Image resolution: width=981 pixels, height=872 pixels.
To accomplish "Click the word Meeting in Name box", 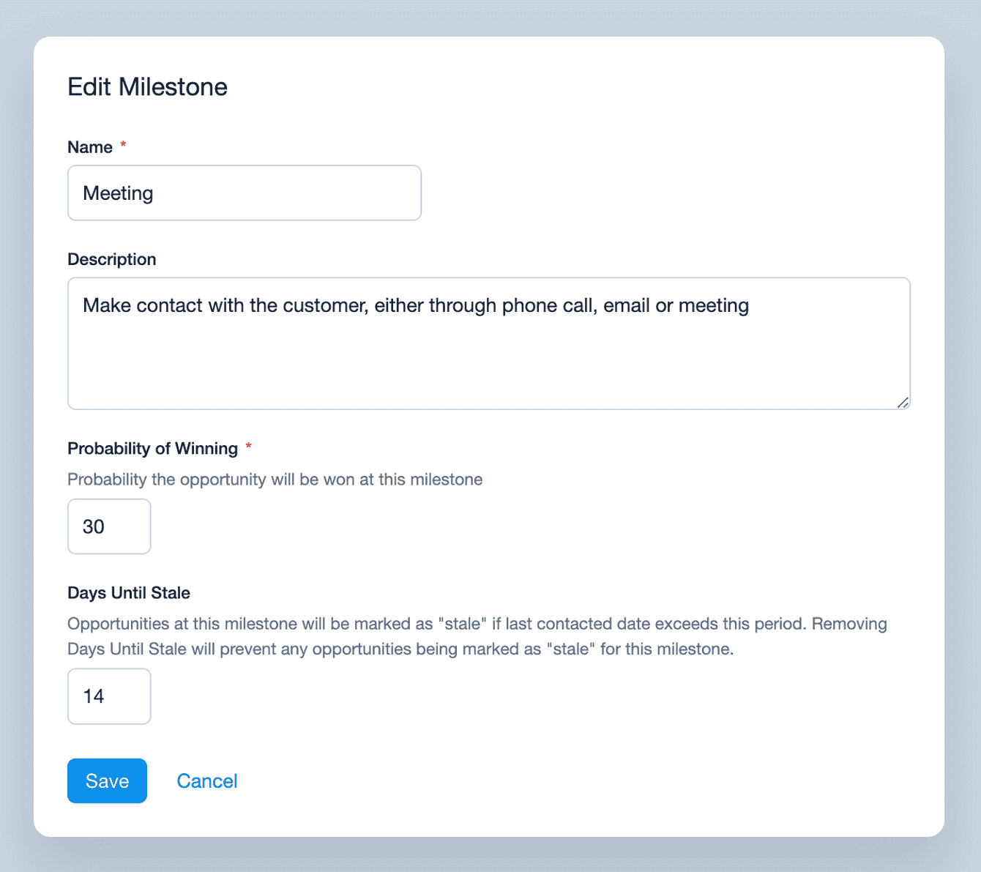I will (x=118, y=193).
